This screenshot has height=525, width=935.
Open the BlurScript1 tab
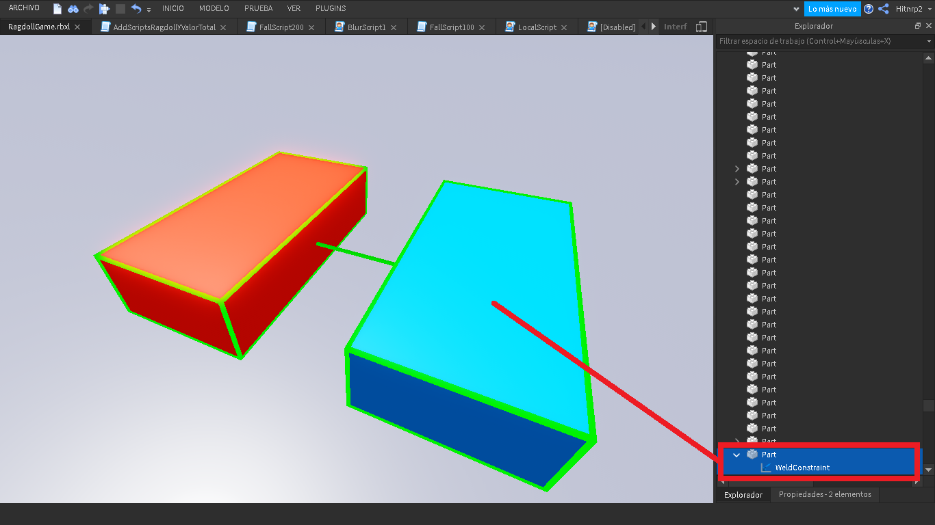[366, 27]
